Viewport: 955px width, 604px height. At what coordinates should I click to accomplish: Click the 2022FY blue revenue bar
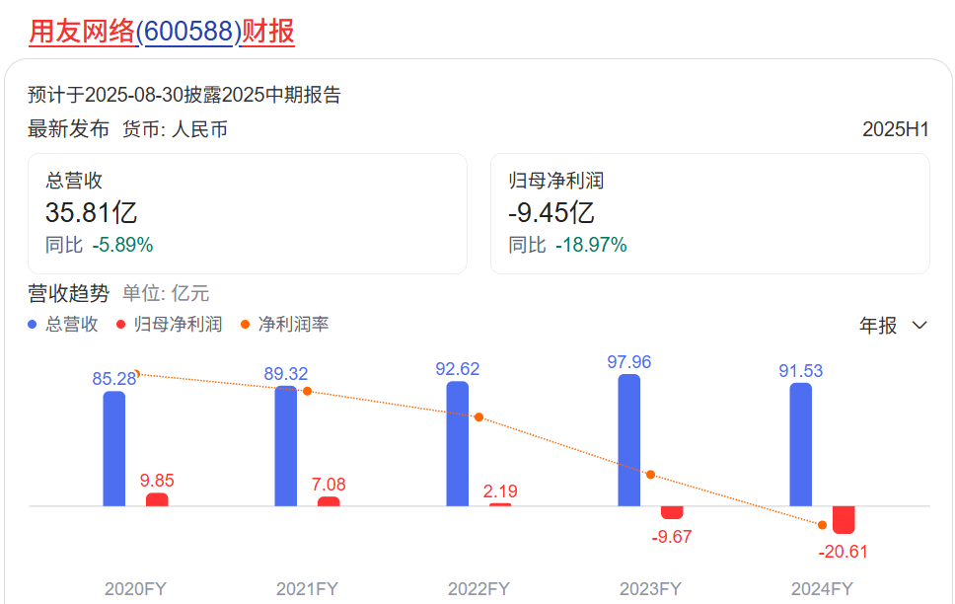(458, 444)
